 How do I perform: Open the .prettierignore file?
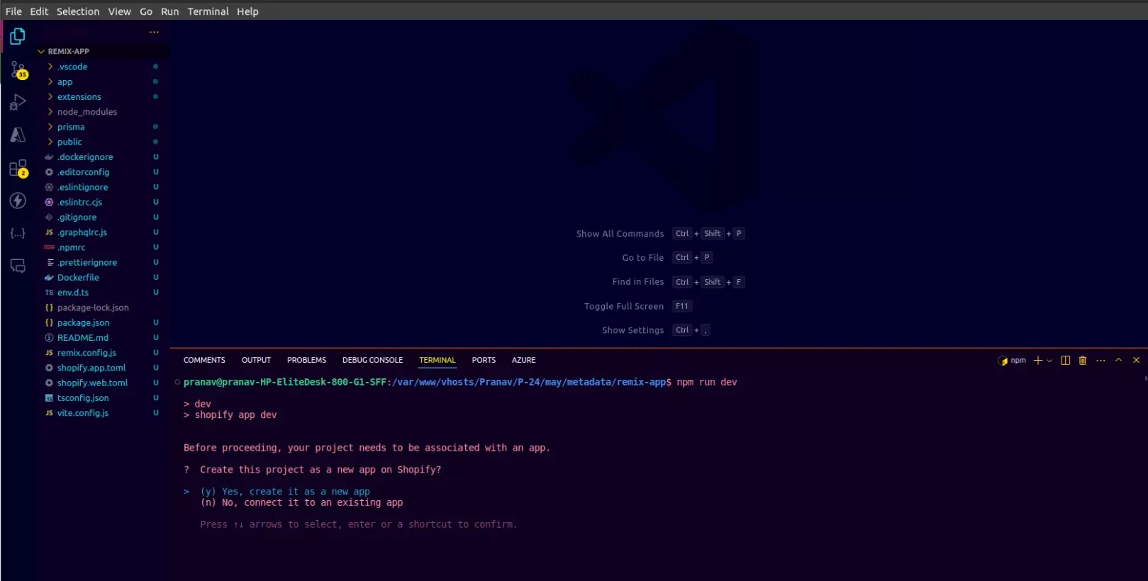87,262
